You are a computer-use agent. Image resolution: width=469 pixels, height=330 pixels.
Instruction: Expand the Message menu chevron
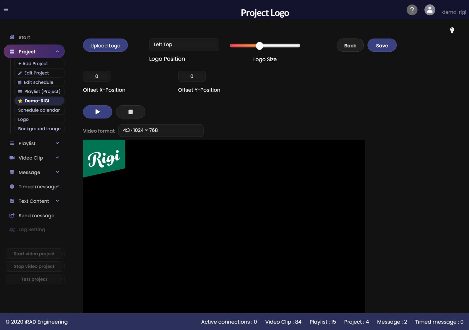pos(57,172)
